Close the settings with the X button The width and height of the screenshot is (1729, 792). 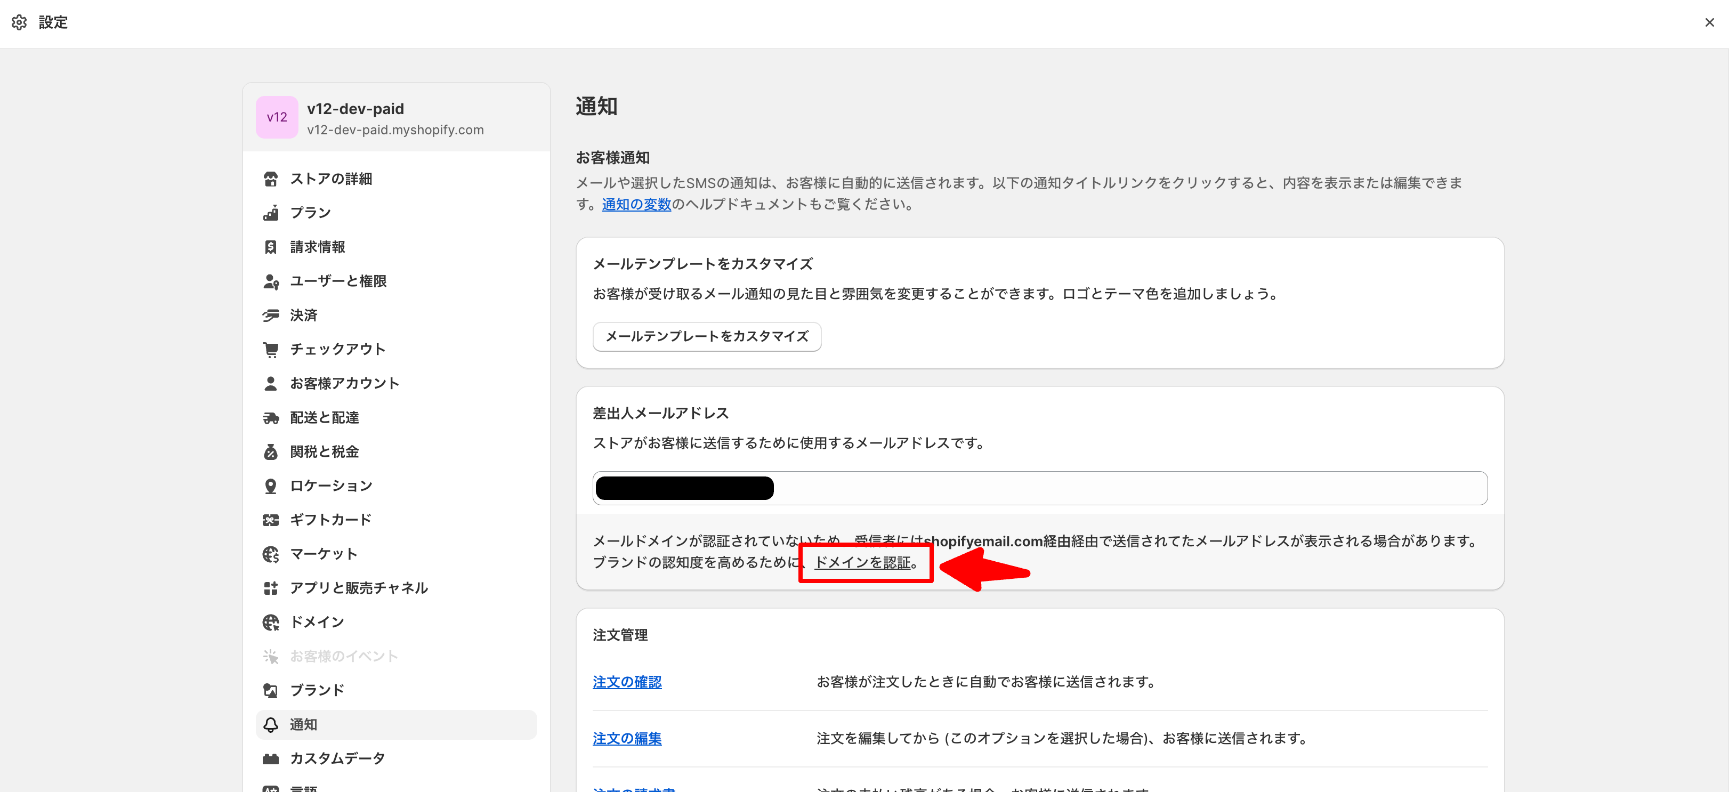coord(1709,22)
